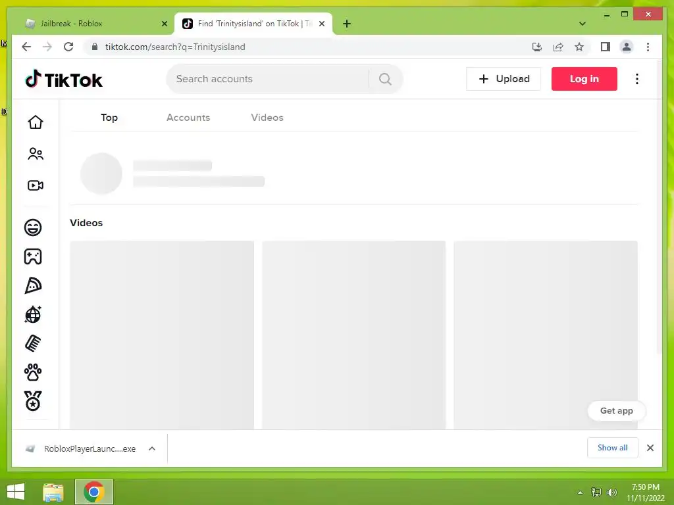Select the Beauty comb category icon
The image size is (674, 505).
(x=33, y=343)
